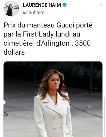The image size is (106, 137).
Task: Open the @lauhaim handle link
Action: pos(34,13)
